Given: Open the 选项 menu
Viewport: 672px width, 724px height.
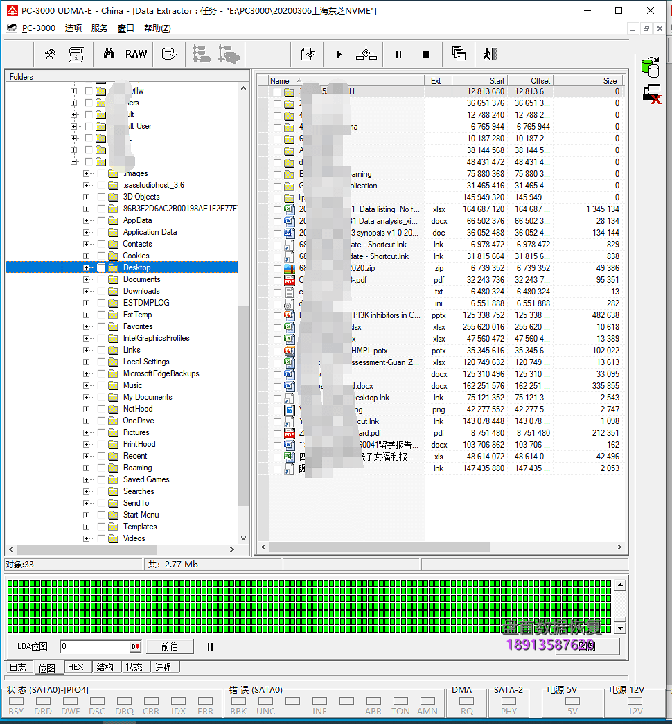Looking at the screenshot, I should pos(73,28).
